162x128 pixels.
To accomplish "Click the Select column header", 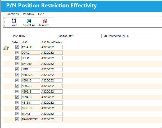I will [16, 42].
